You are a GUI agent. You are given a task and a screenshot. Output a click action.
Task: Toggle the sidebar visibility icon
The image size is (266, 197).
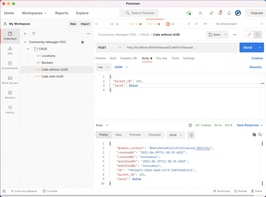[x=4, y=191]
